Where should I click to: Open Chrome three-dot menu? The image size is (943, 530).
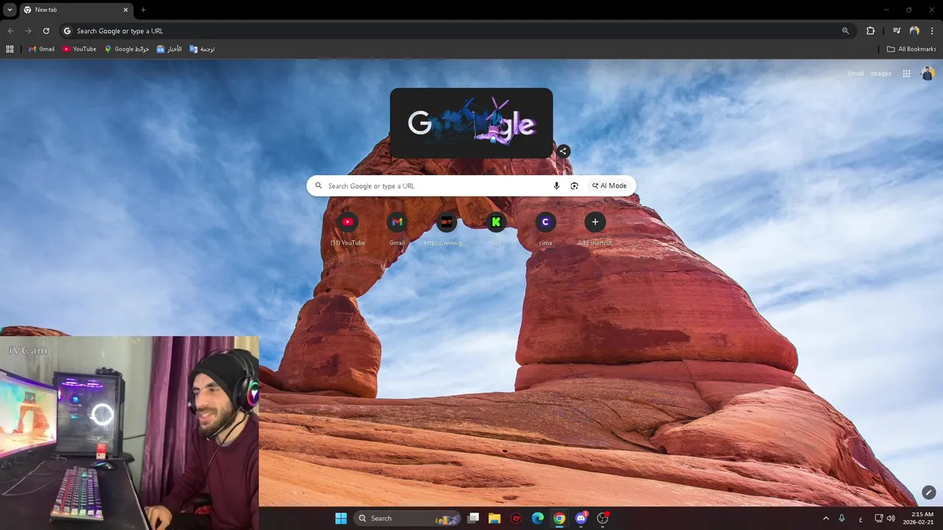(932, 31)
